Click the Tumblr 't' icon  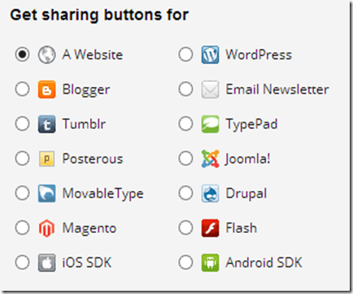point(46,124)
